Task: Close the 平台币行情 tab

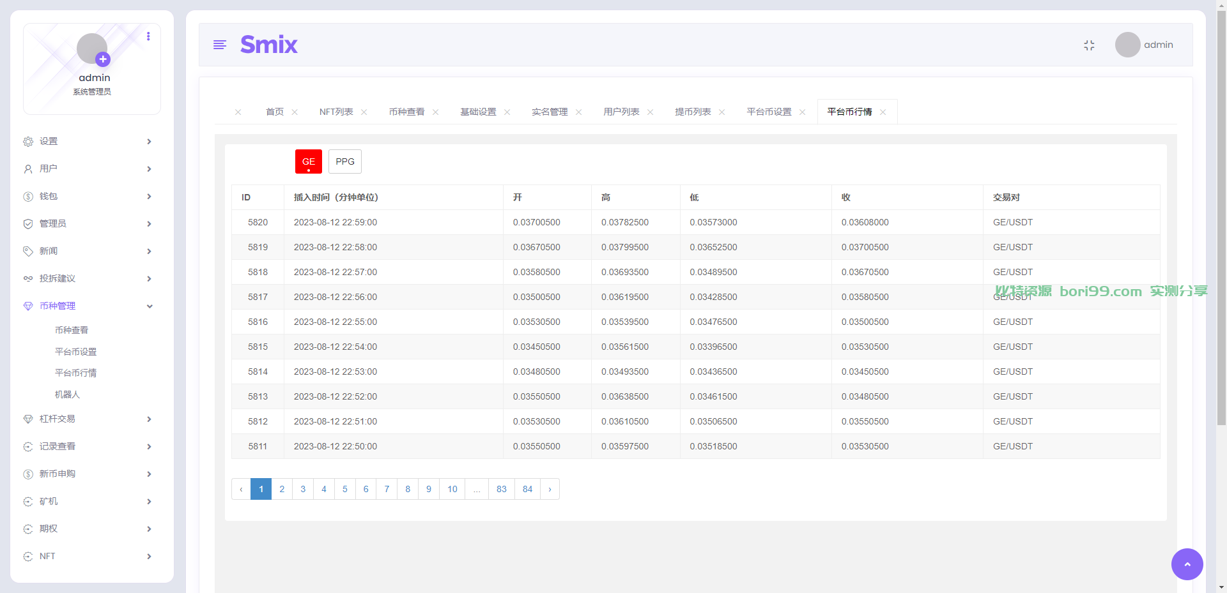Action: [883, 112]
